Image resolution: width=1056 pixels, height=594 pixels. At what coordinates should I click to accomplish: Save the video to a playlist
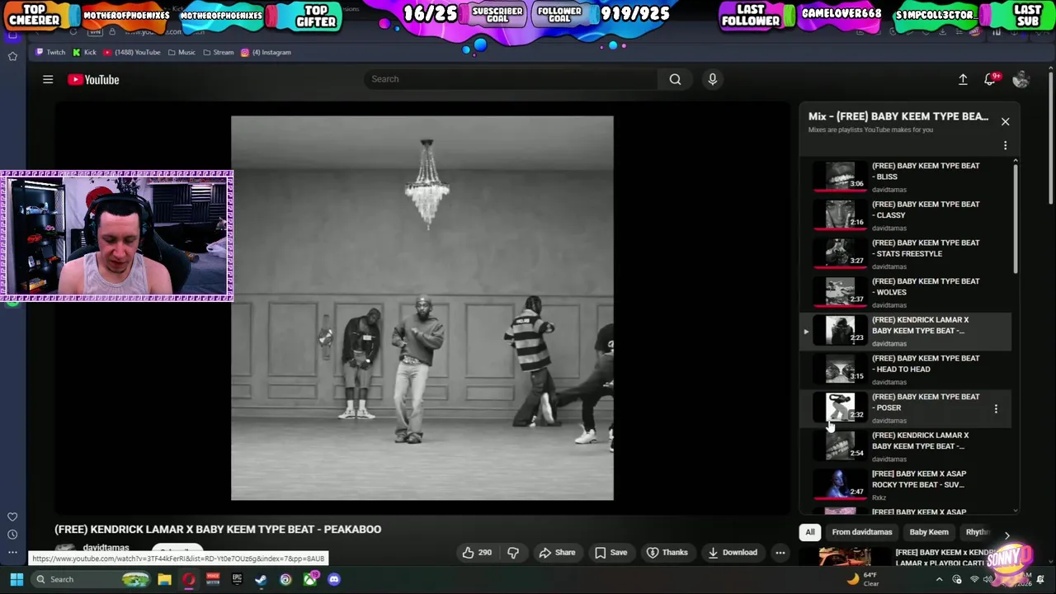[x=610, y=553]
